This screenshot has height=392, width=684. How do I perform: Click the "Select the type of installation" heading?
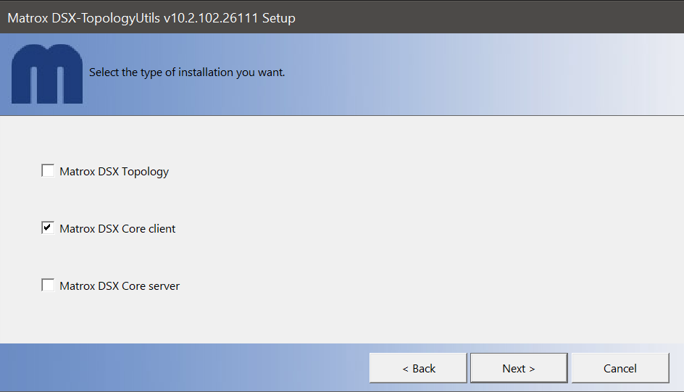[186, 72]
